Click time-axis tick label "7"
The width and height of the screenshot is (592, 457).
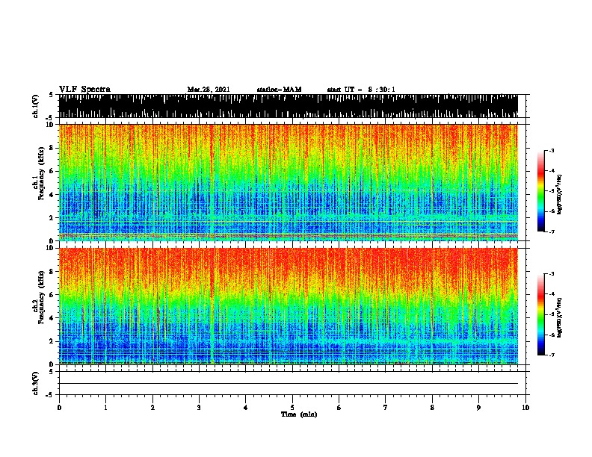point(386,408)
